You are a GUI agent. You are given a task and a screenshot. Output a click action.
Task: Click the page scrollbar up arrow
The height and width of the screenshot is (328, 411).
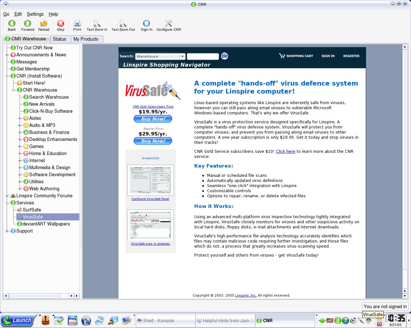pyautogui.click(x=405, y=47)
